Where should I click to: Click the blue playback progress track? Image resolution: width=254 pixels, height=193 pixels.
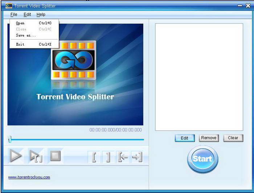click(78, 139)
